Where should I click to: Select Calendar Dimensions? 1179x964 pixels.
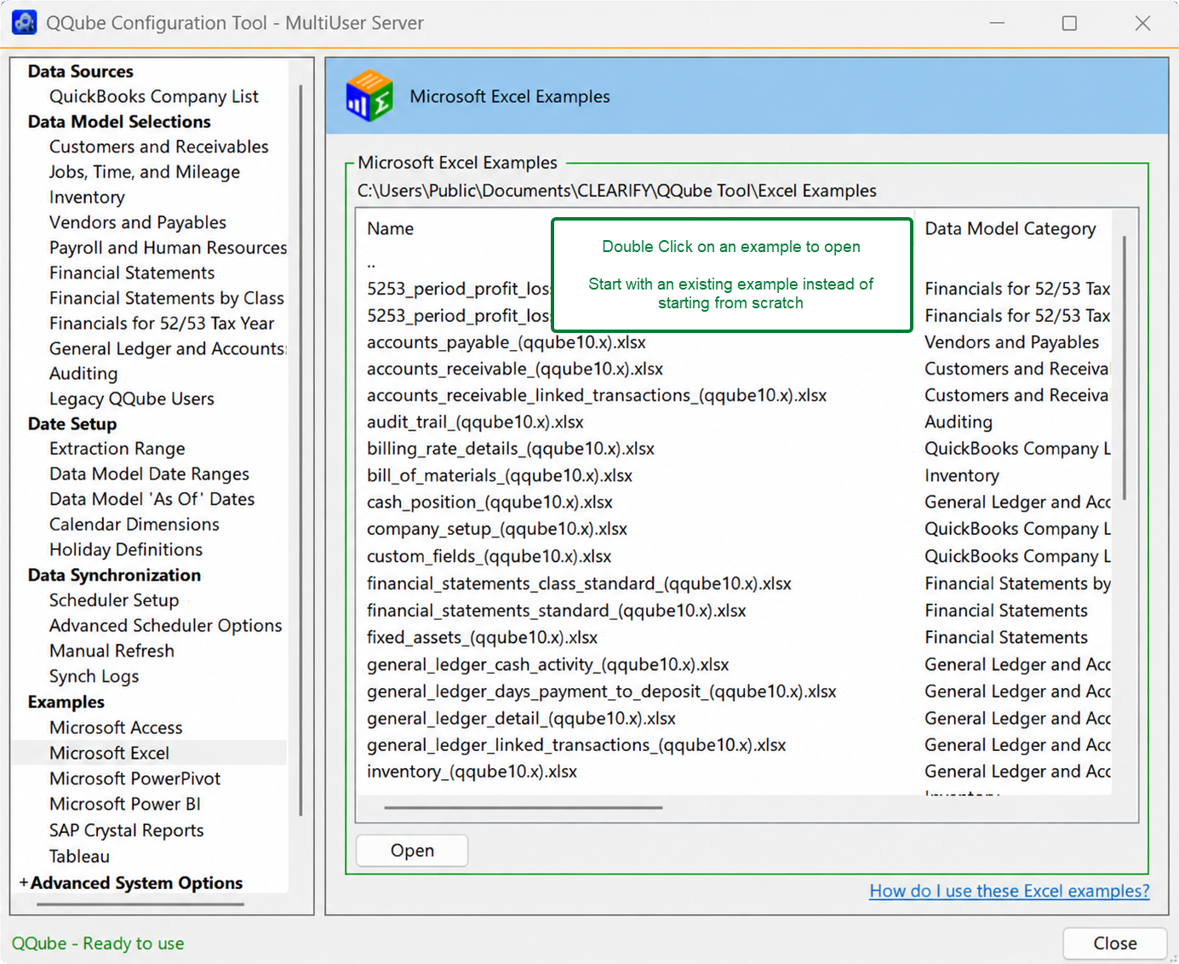pyautogui.click(x=134, y=525)
